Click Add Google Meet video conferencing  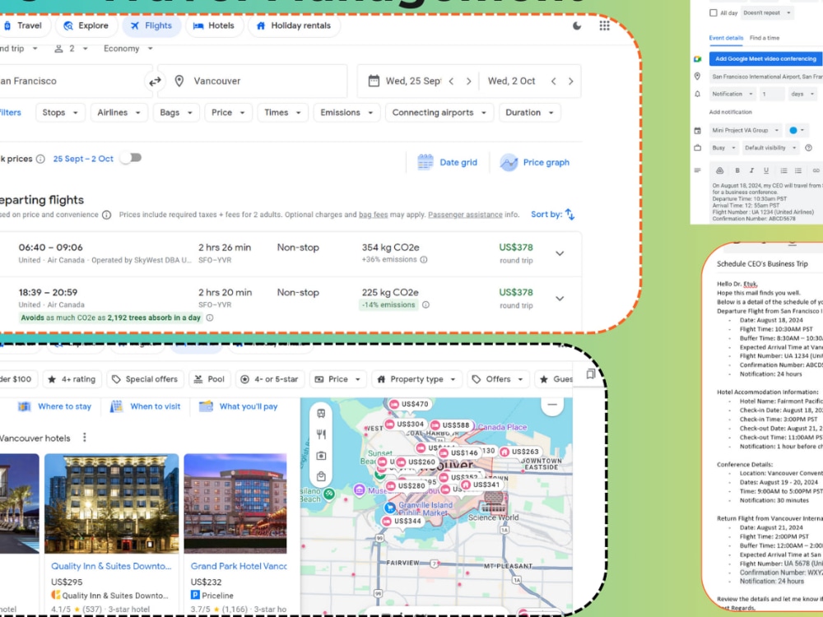[x=765, y=58]
